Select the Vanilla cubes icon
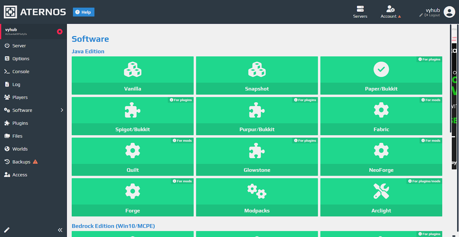 [133, 69]
